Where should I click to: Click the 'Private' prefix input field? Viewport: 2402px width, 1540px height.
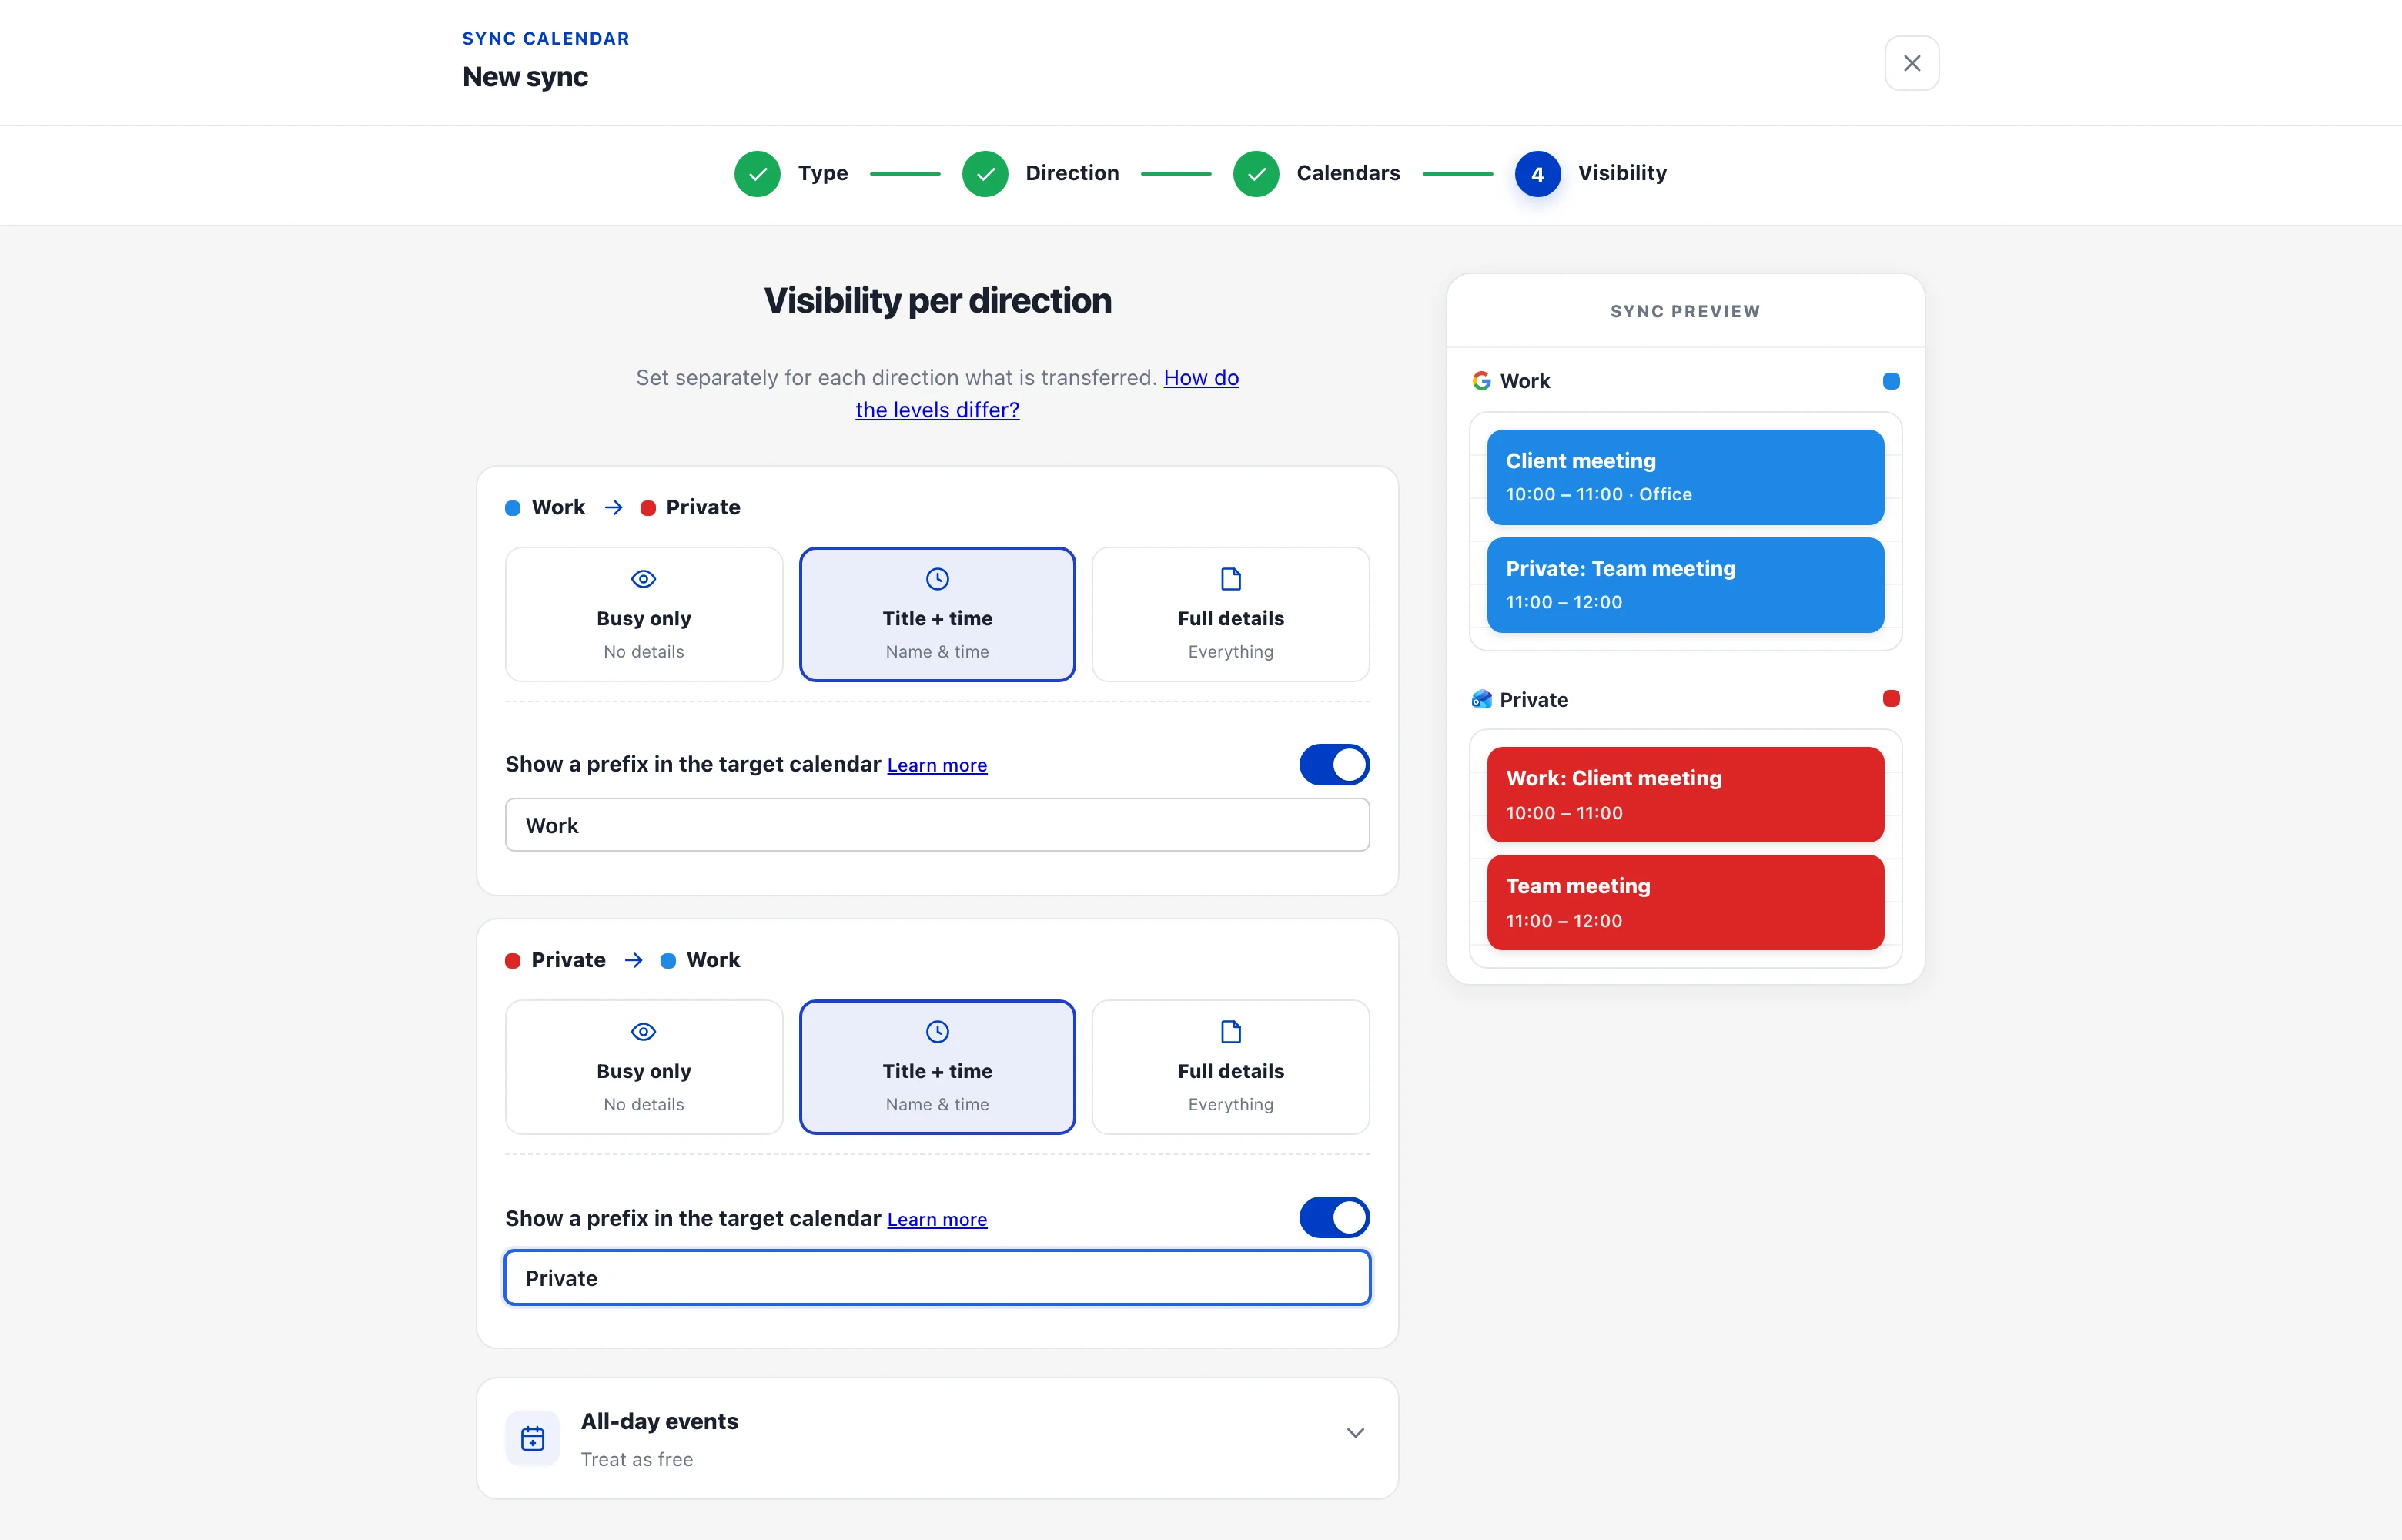coord(937,1278)
